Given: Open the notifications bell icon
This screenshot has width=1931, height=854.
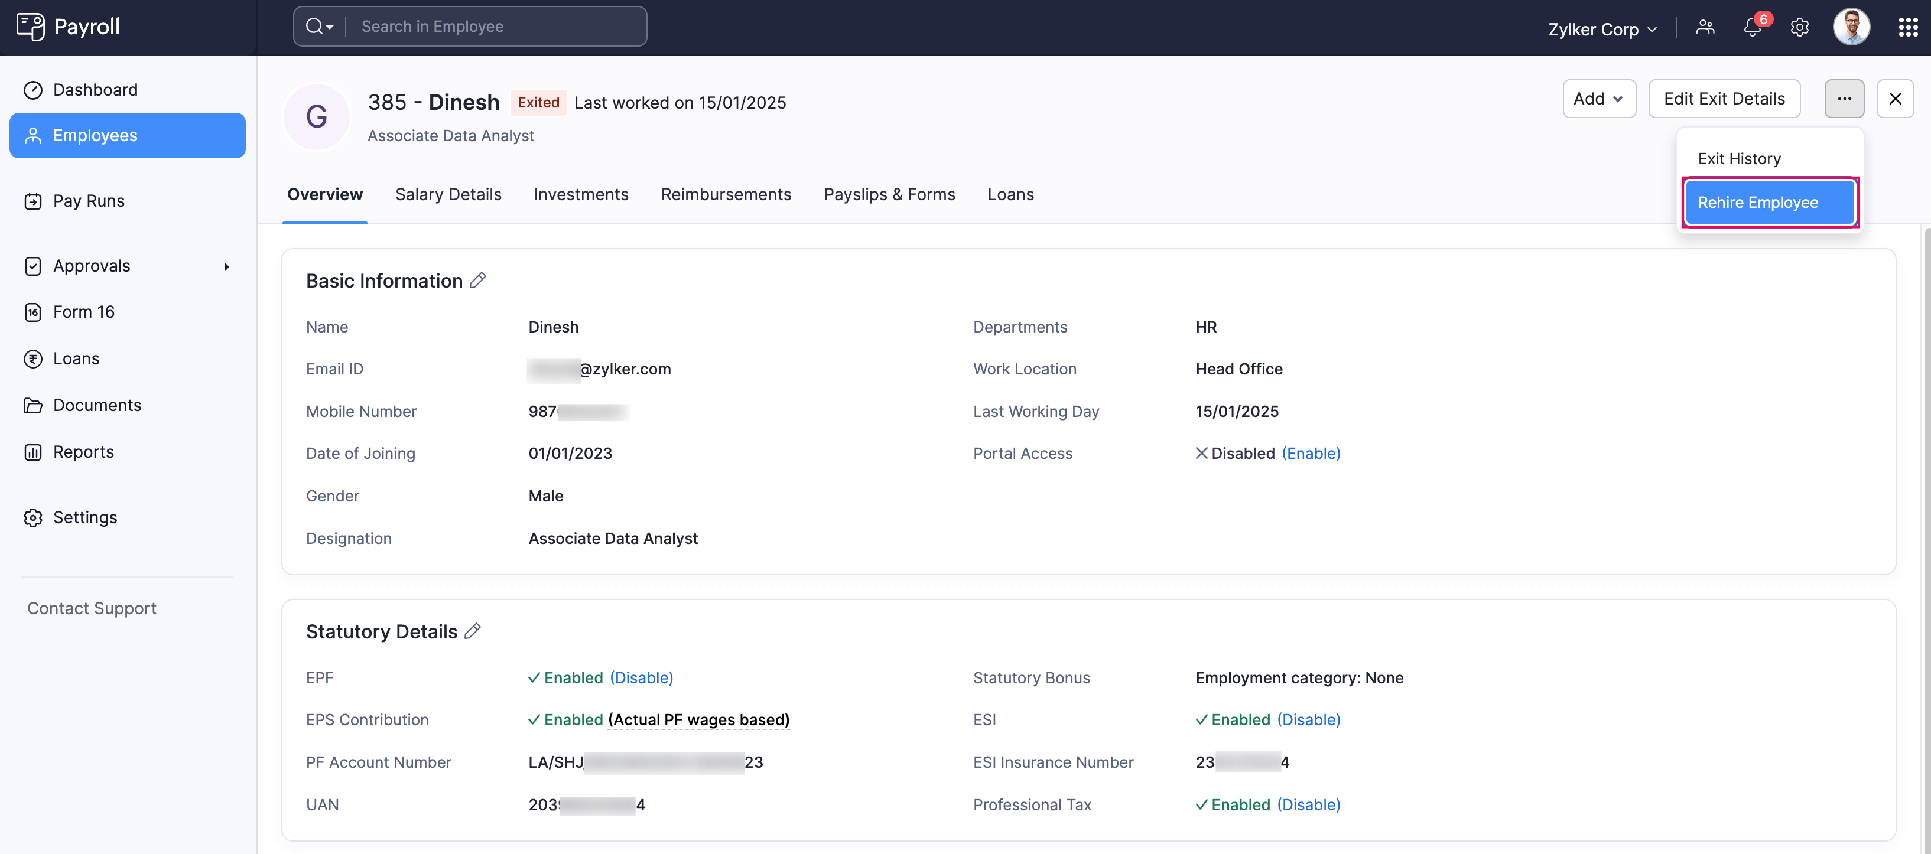Looking at the screenshot, I should pyautogui.click(x=1751, y=28).
